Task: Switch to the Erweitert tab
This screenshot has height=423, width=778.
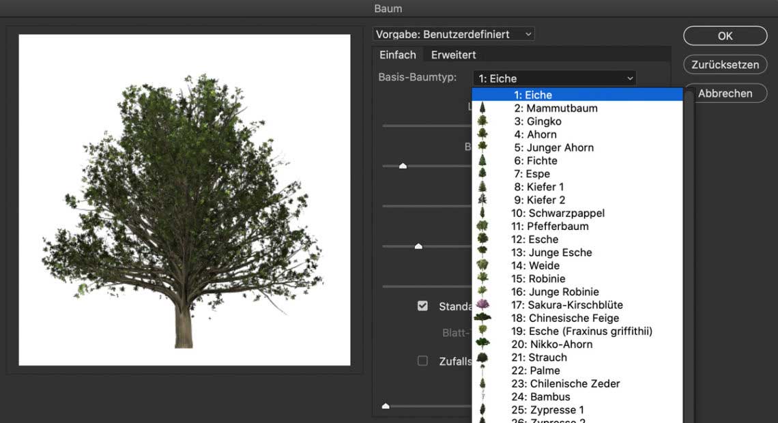Action: 453,55
